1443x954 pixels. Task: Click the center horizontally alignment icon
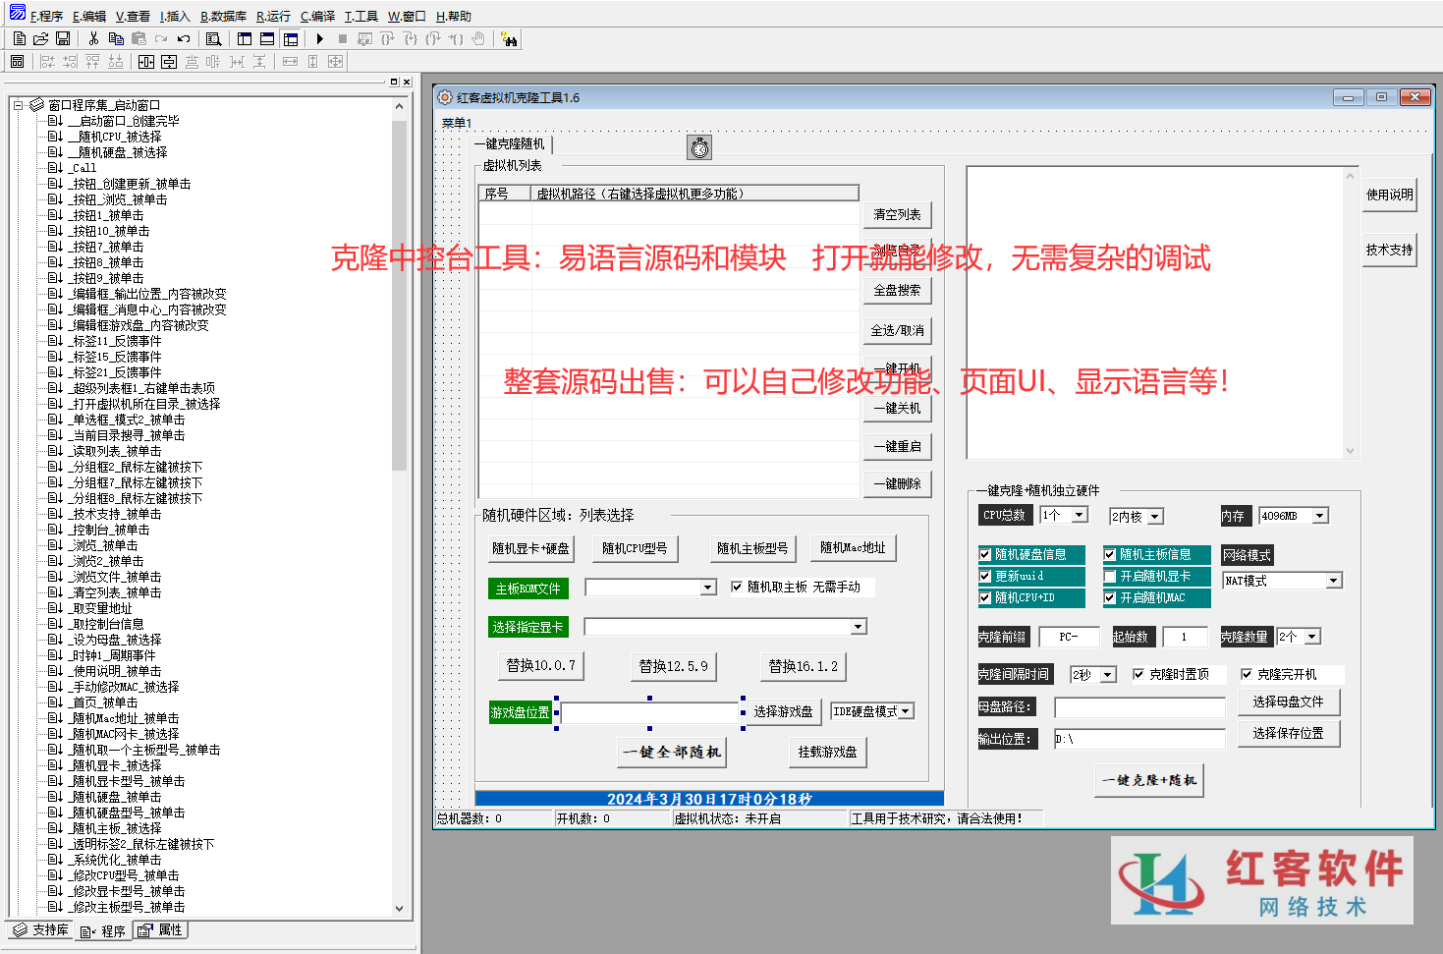click(x=145, y=62)
